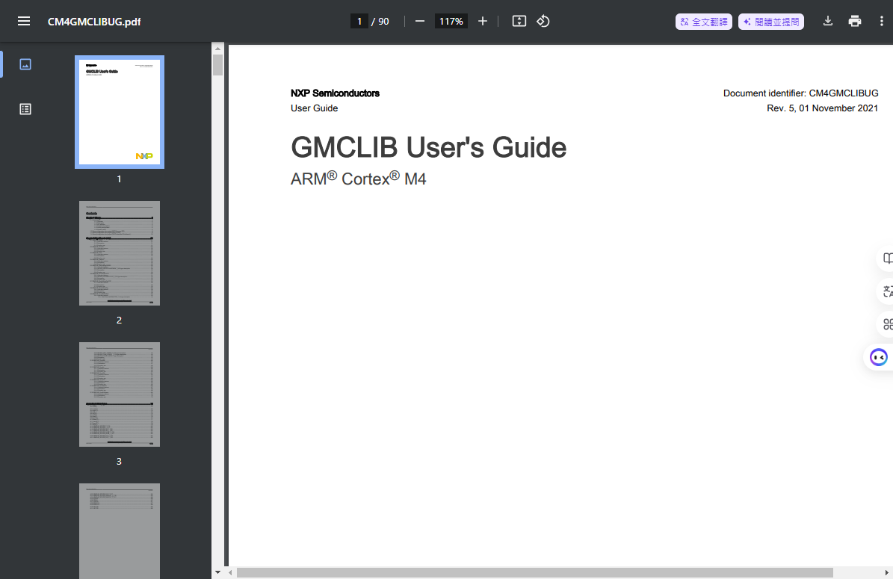Image resolution: width=893 pixels, height=579 pixels.
Task: Click the Rev. 5, 01 November 2021 text
Action: coord(822,108)
